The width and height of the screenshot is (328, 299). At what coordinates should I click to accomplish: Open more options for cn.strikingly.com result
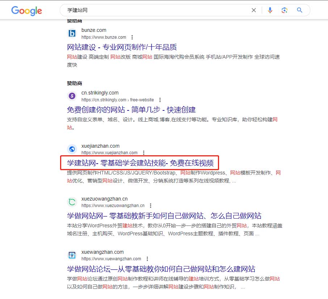[160, 100]
